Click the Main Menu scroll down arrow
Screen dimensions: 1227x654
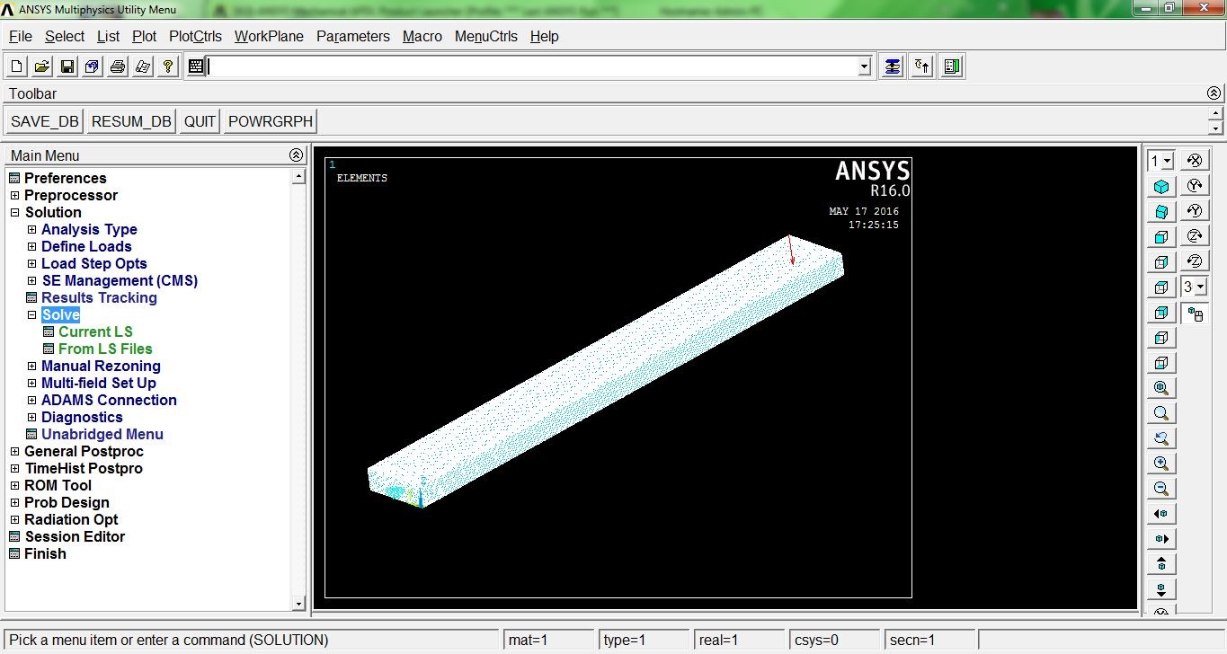click(299, 604)
